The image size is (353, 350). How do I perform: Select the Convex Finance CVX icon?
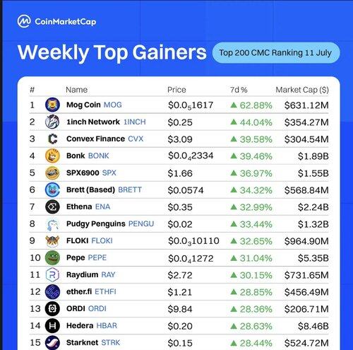coord(52,139)
